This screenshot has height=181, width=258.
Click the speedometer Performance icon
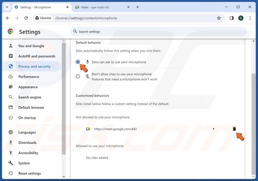(11, 77)
